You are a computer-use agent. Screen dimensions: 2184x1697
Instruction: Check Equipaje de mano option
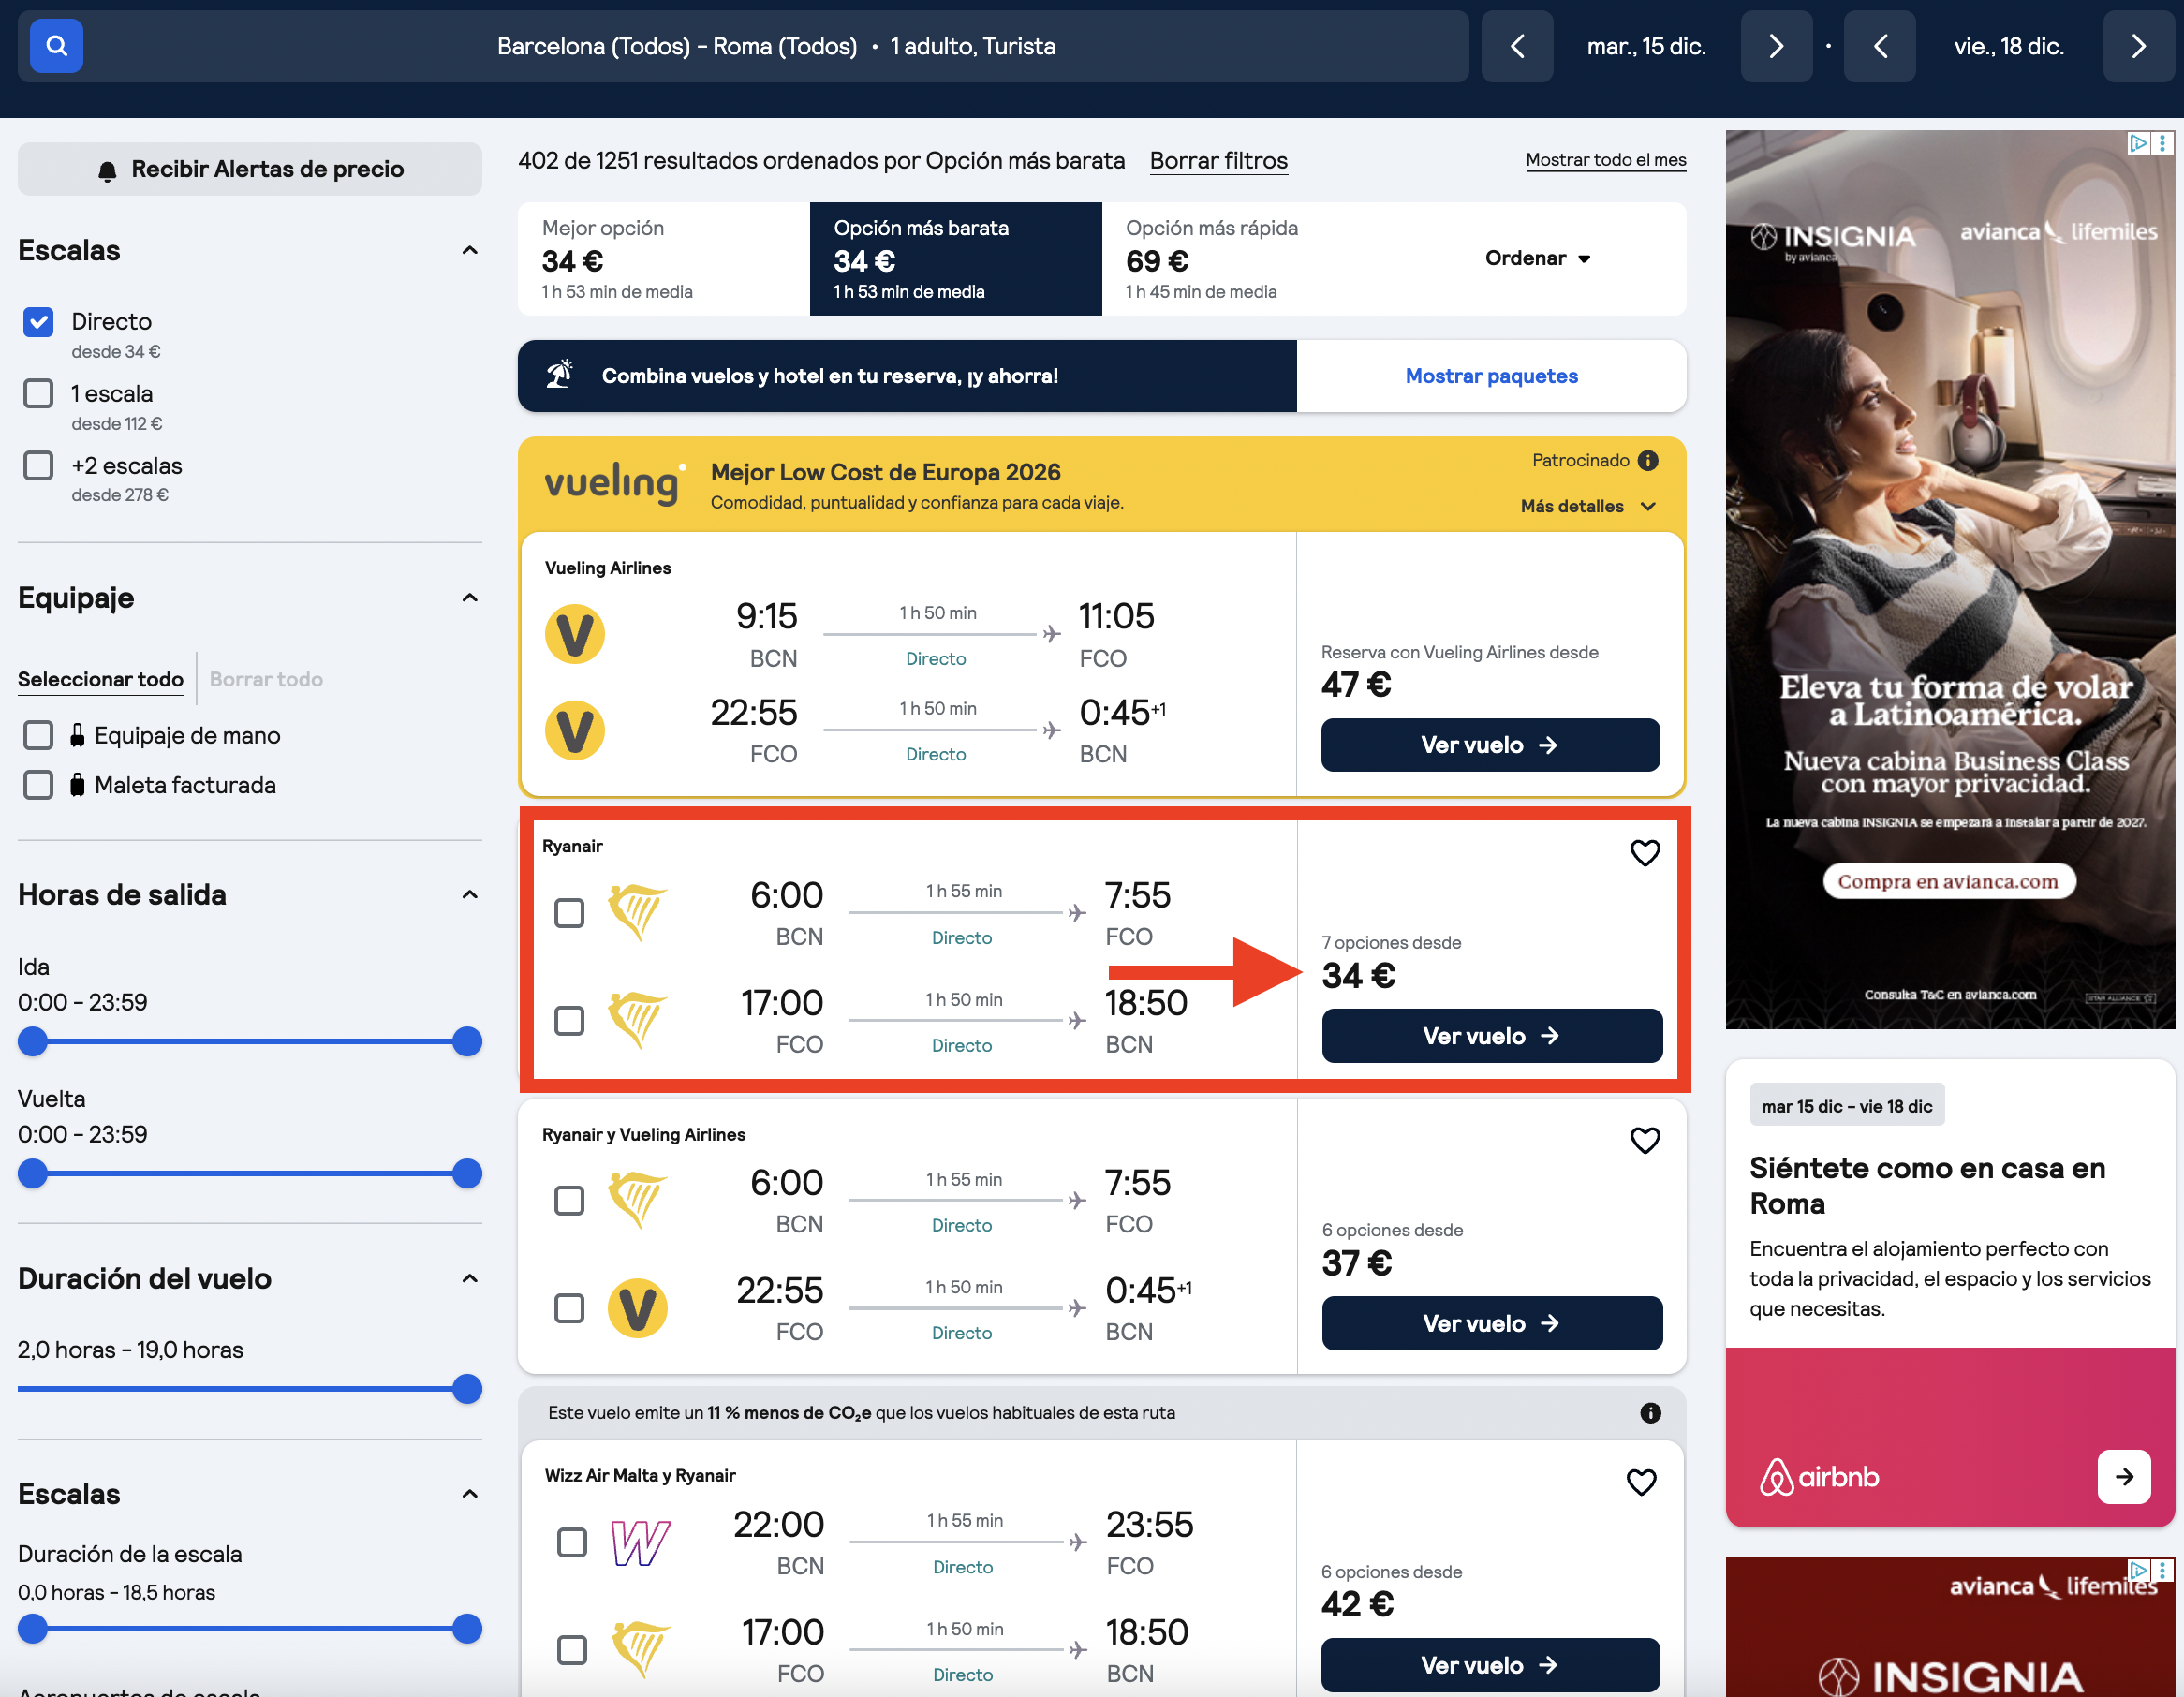[x=38, y=736]
